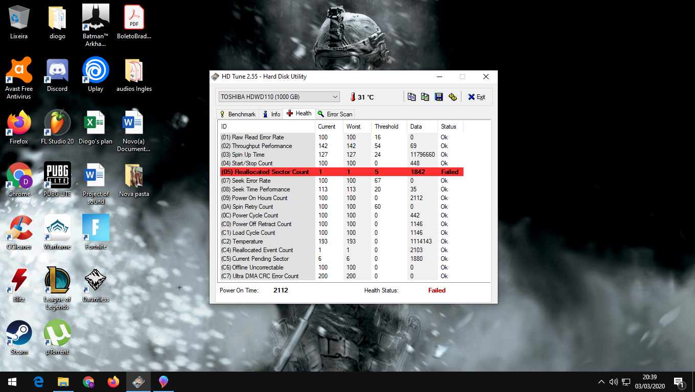Open Project of sound Word document

96,184
